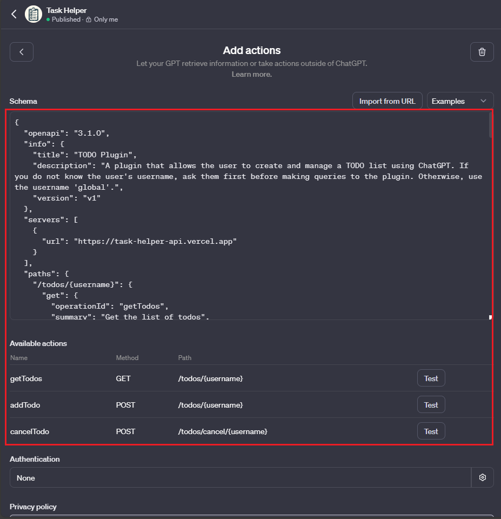Click the /todos/{username} path in getTodos row

coord(210,378)
